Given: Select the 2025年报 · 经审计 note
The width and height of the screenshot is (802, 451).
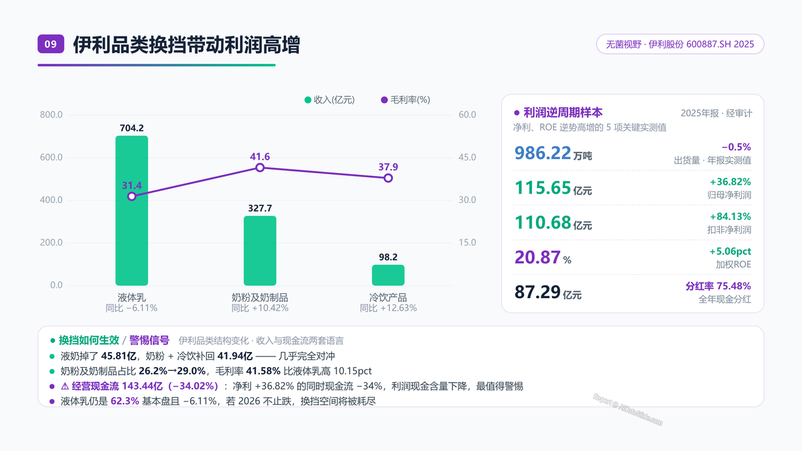Looking at the screenshot, I should [716, 113].
